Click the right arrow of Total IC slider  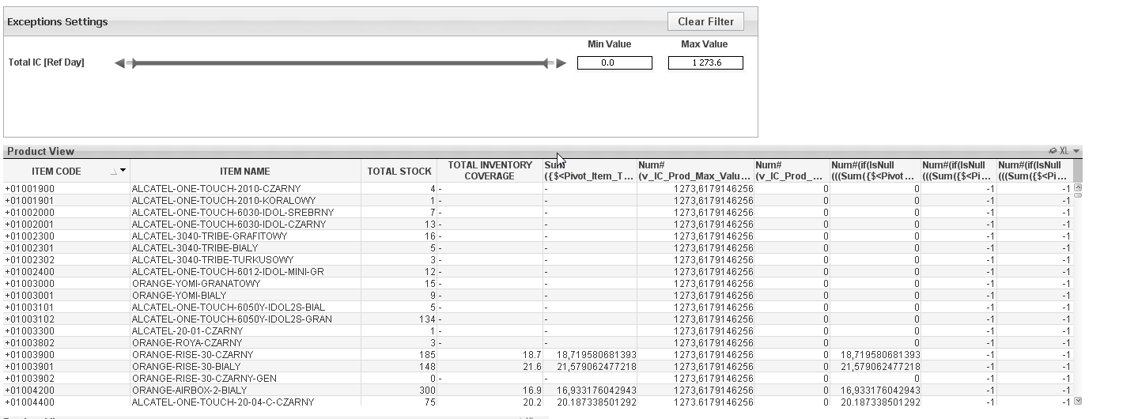point(561,63)
